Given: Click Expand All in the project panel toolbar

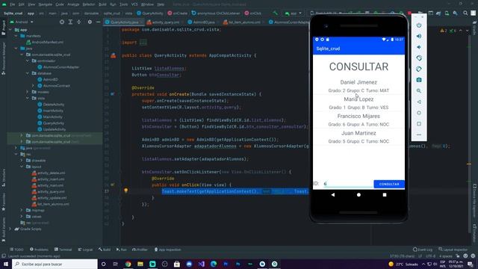Looking at the screenshot, I should point(70,22).
